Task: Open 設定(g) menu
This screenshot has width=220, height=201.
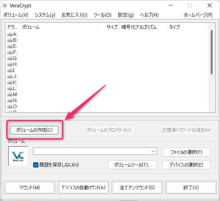Action: (126, 15)
